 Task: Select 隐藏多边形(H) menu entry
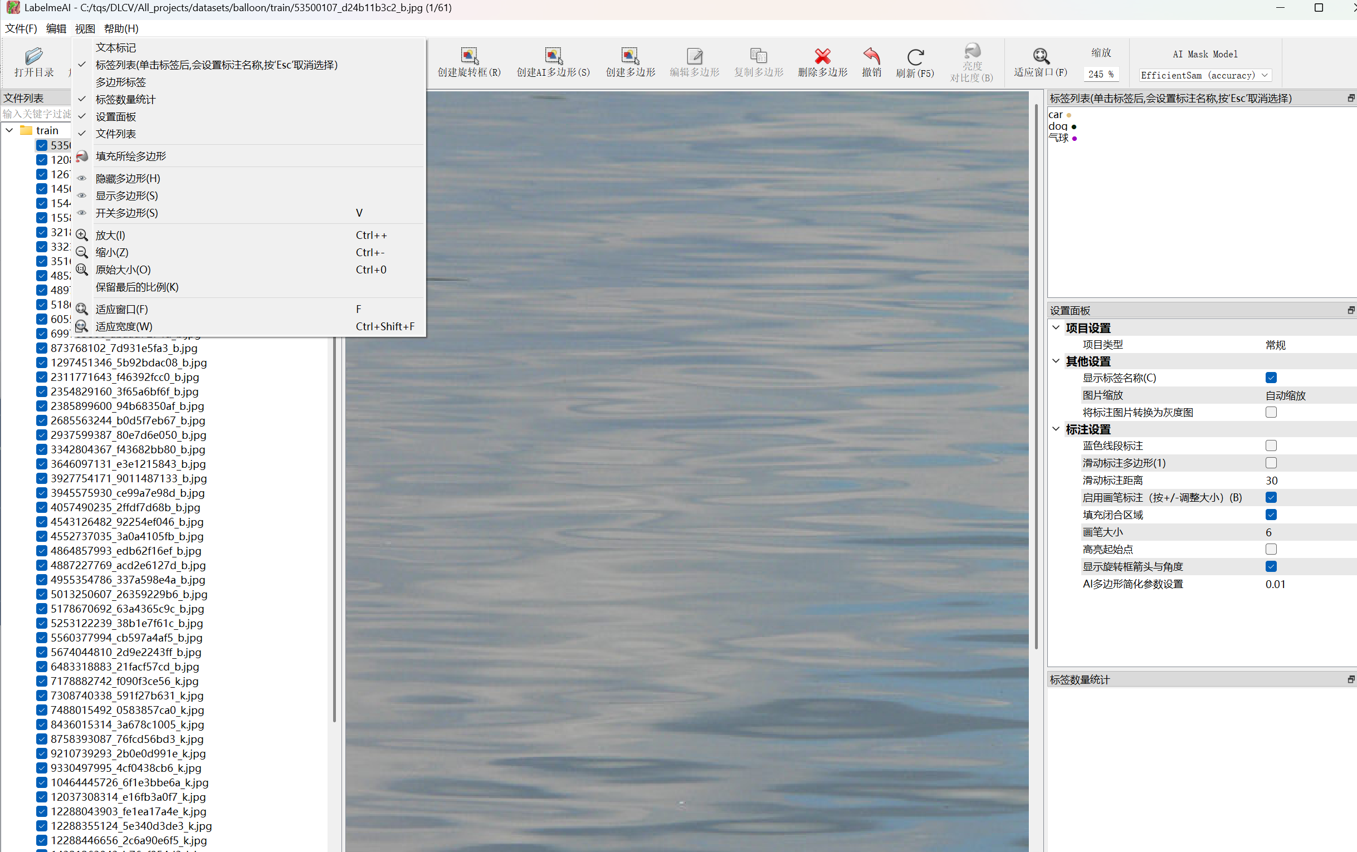128,178
